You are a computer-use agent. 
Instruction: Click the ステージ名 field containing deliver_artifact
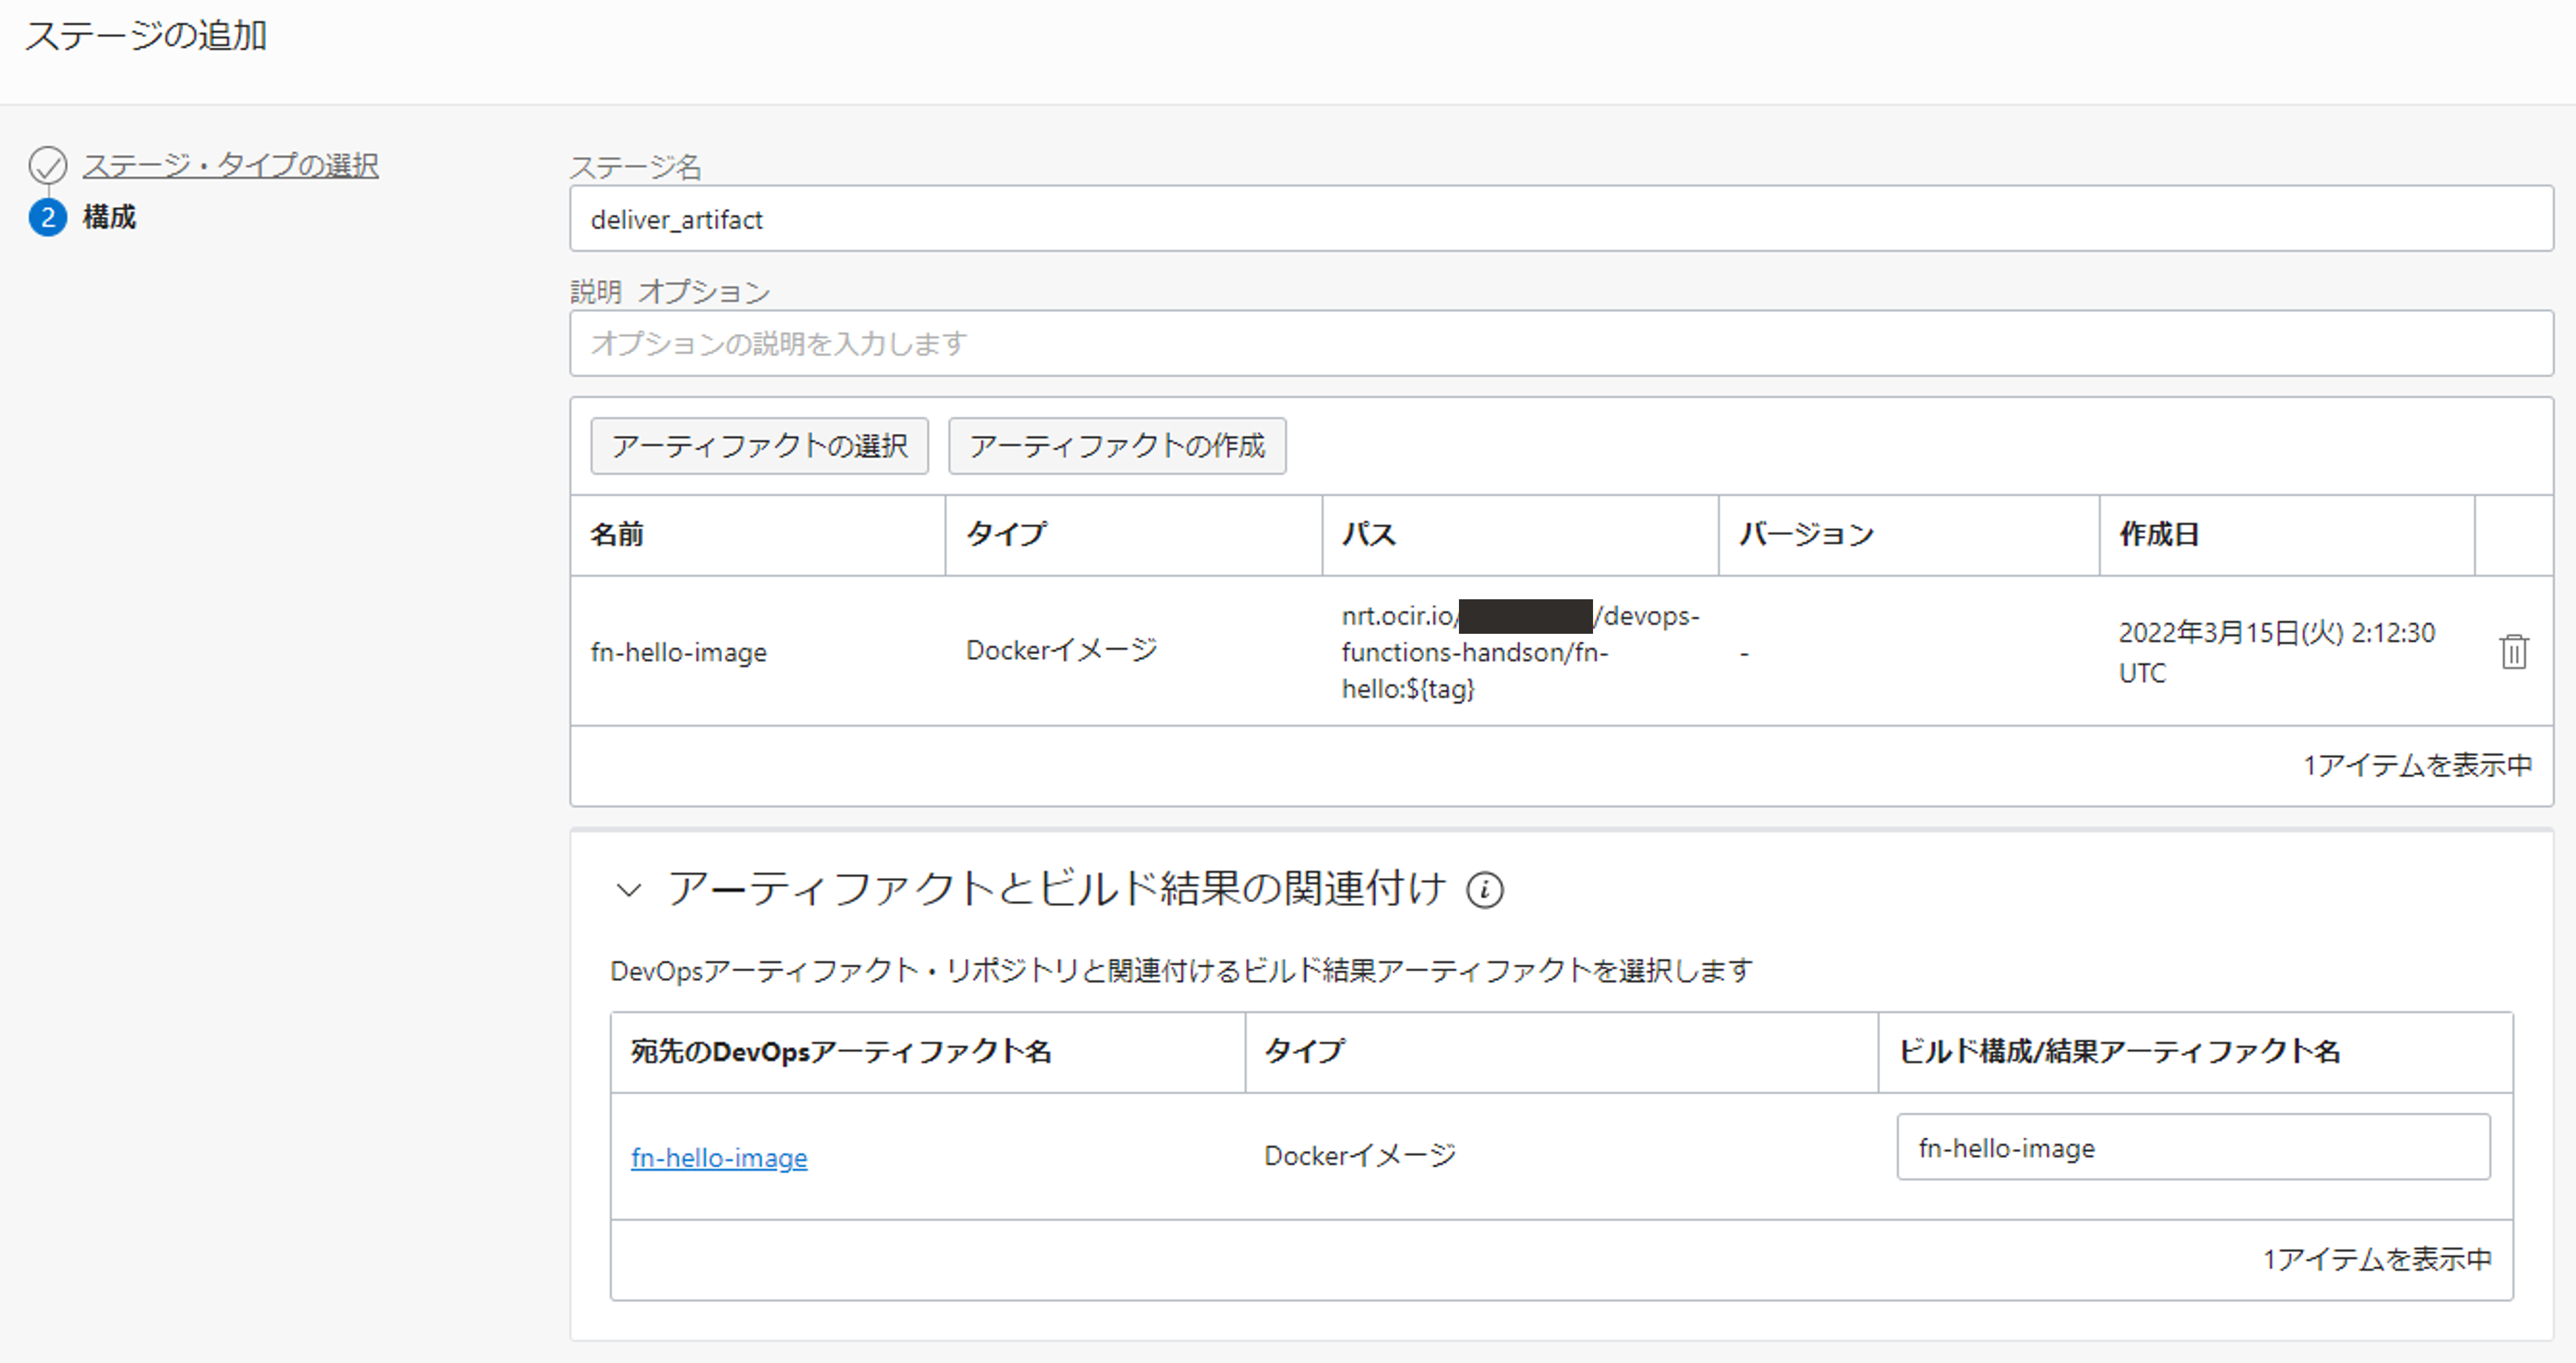coord(1560,219)
